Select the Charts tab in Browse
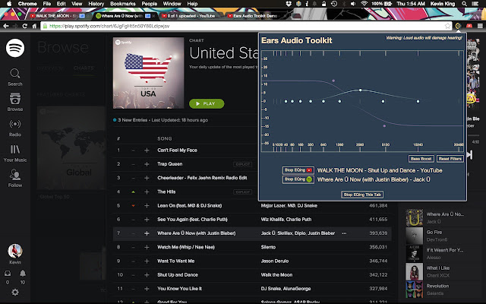The image size is (486, 304). [x=84, y=68]
